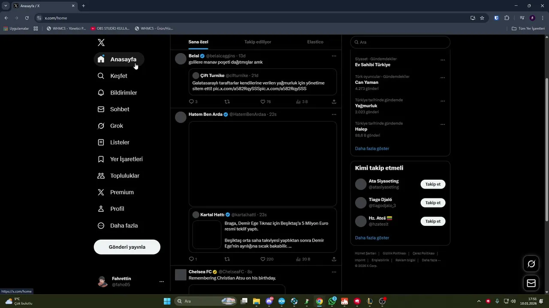Click the X logo in sidebar

tap(101, 42)
